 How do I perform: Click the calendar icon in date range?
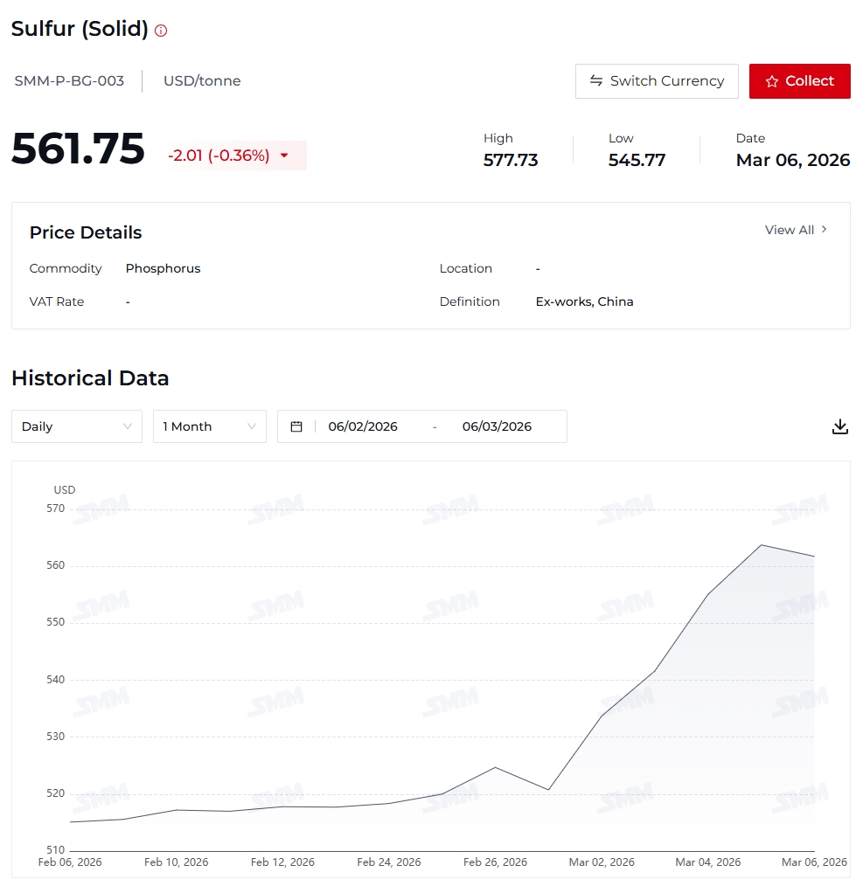click(296, 426)
